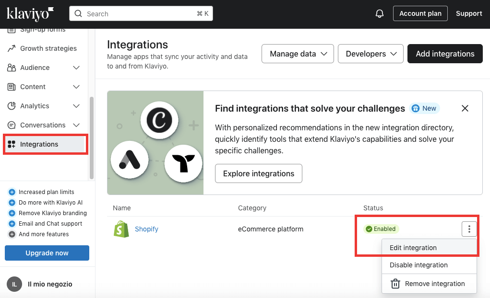Screen dimensions: 490x298
Task: Click the Remove Klaviyo branding text
Action: pos(53,213)
